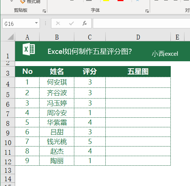
Task: Click the confirm checkmark in formula bar
Action: coord(71,23)
